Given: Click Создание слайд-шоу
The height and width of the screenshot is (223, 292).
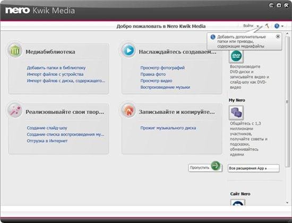Looking at the screenshot, I should 47,128.
